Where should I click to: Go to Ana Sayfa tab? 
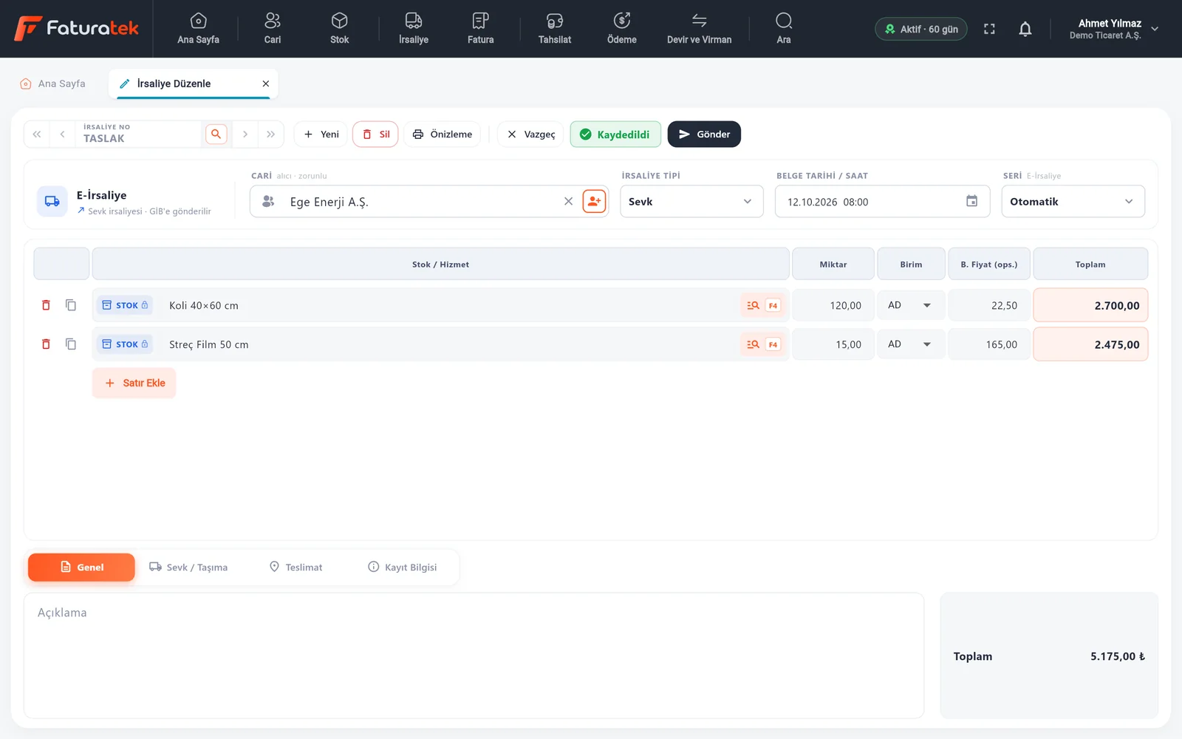click(x=52, y=84)
